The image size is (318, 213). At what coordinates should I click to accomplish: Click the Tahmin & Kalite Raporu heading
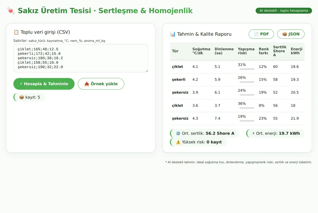tap(204, 34)
